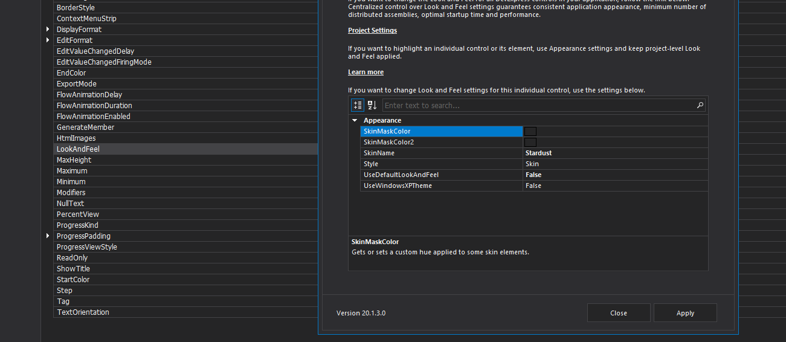The image size is (786, 342).
Task: Expand the ProgressPadding property
Action: click(48, 236)
